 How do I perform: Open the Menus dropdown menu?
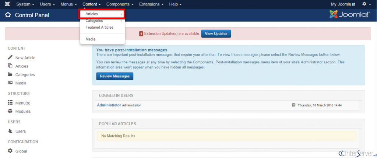click(68, 4)
